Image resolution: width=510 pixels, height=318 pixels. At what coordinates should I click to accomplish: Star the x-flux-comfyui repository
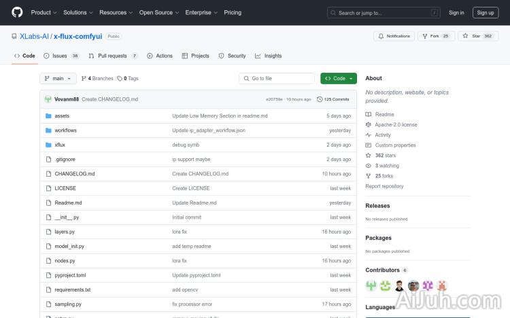[x=473, y=36]
